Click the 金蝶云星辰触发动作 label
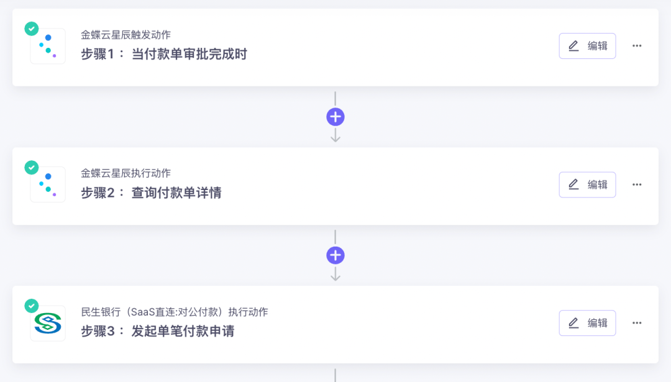The image size is (671, 382). click(126, 35)
